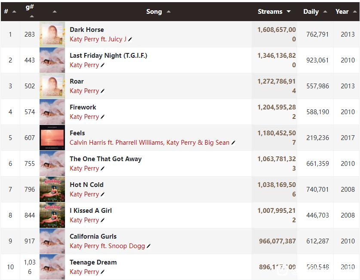360x280 pixels.
Task: Click the sort arrow in the unlabeled thumbnail column header
Action: tap(54, 12)
